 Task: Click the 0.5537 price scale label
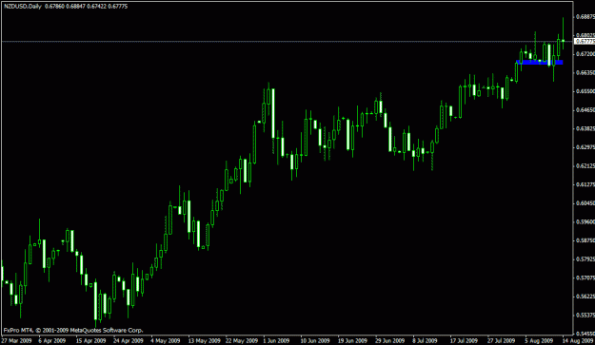585,316
